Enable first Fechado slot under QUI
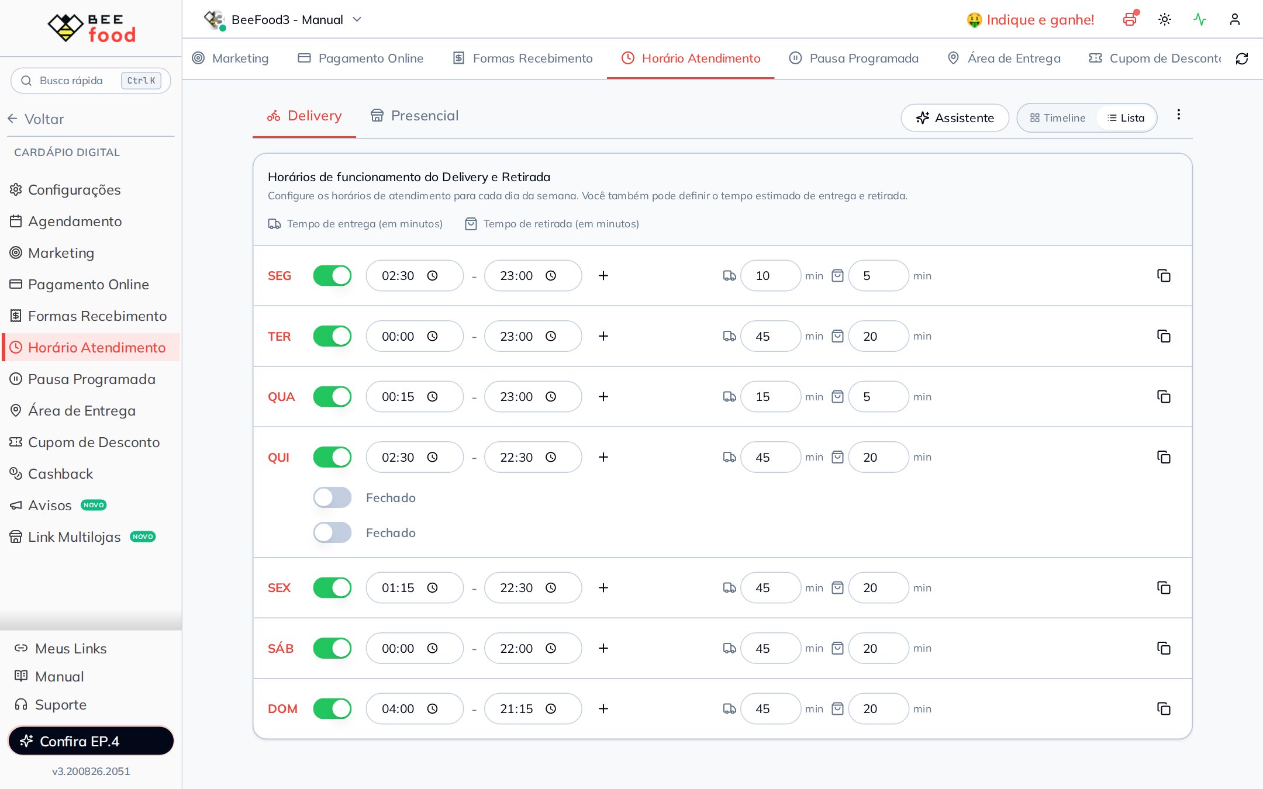Viewport: 1263px width, 789px height. coord(332,498)
